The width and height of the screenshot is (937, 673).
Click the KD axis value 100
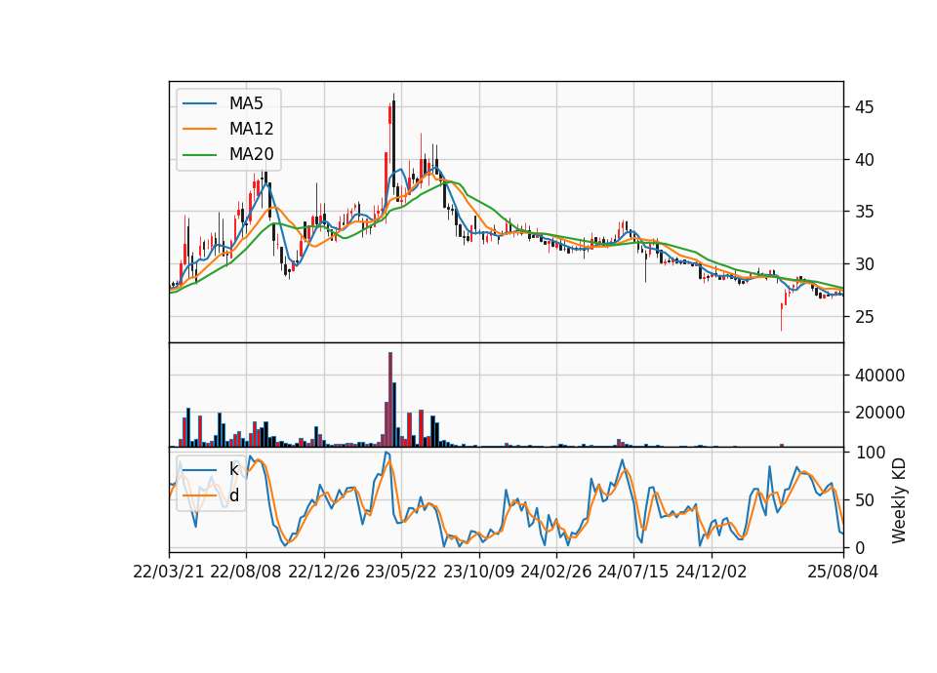(870, 453)
